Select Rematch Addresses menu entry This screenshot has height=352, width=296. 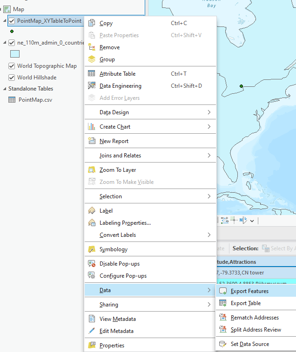256,318
